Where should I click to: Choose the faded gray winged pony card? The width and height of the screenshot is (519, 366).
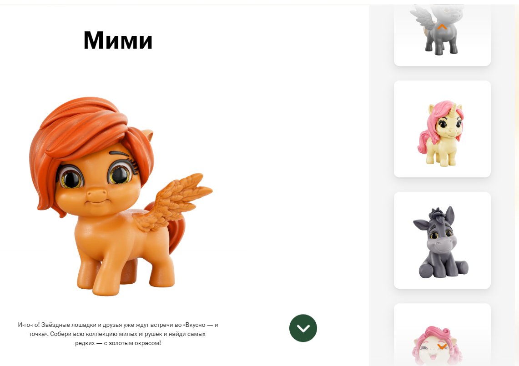click(442, 35)
